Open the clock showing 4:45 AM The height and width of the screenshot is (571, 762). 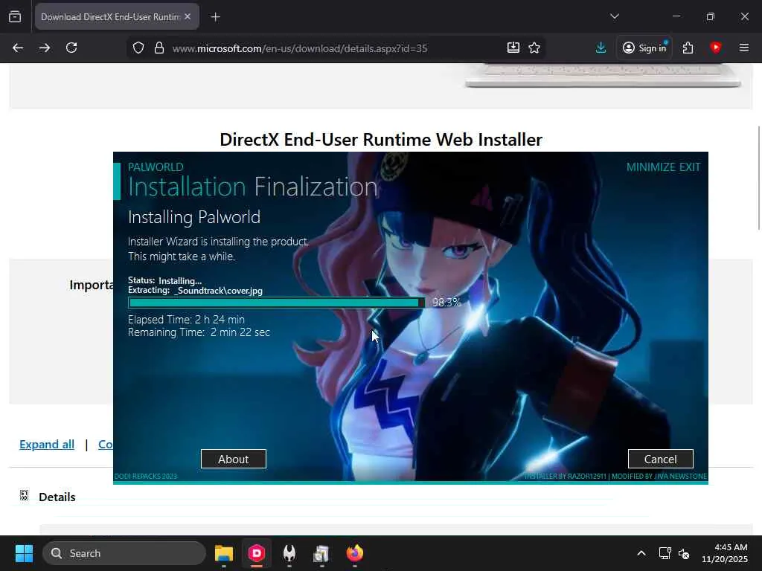point(725,553)
